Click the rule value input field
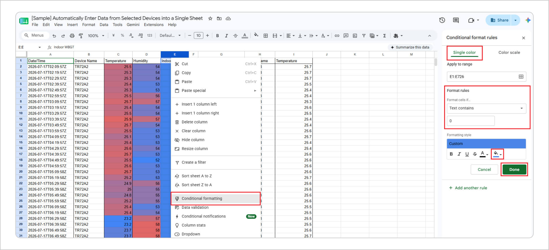This screenshot has width=549, height=250. pyautogui.click(x=471, y=121)
